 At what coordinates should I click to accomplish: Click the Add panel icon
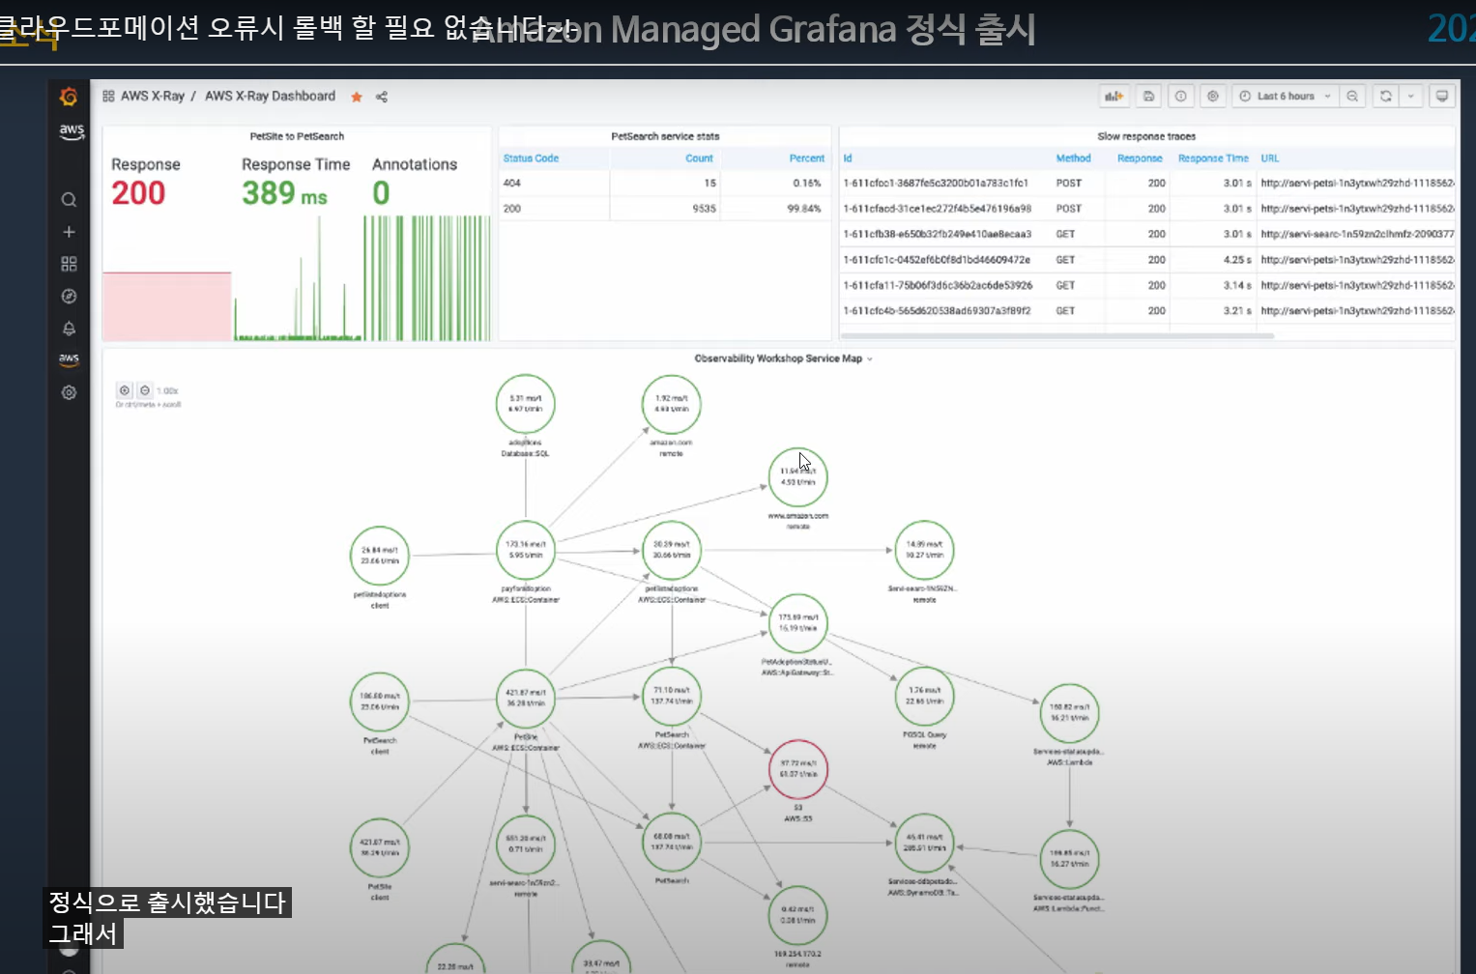coord(1114,96)
